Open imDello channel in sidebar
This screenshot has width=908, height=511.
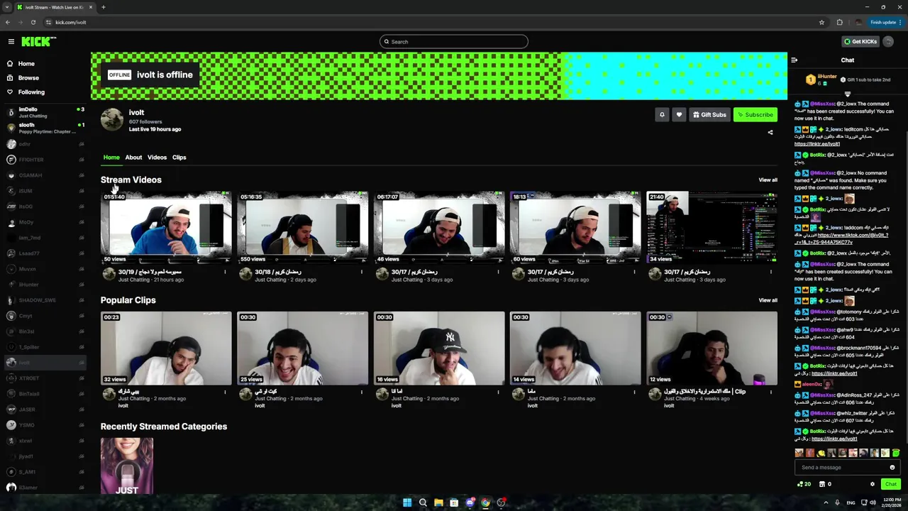pos(45,112)
